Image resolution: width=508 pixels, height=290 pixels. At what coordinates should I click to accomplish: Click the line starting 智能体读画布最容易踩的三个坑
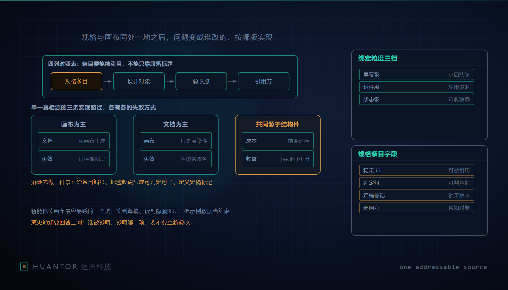tap(130, 211)
